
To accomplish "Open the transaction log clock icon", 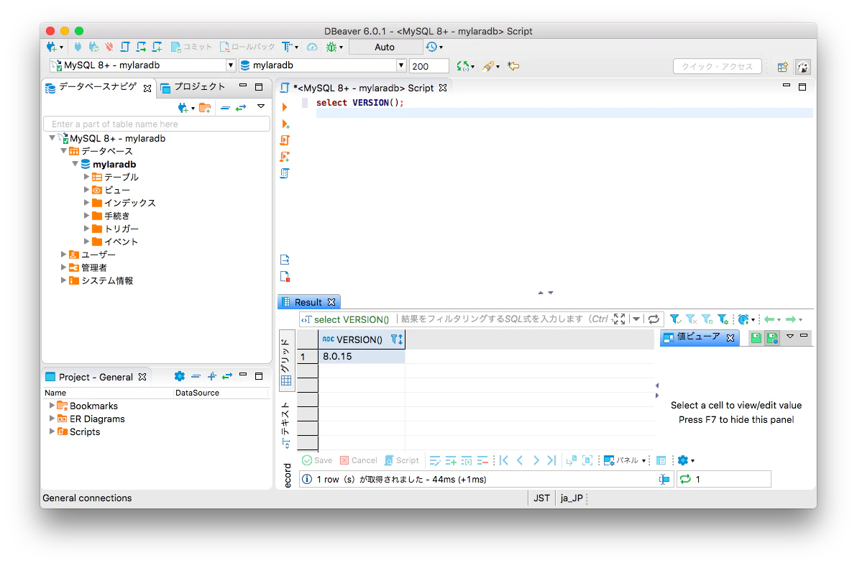I will tap(432, 47).
